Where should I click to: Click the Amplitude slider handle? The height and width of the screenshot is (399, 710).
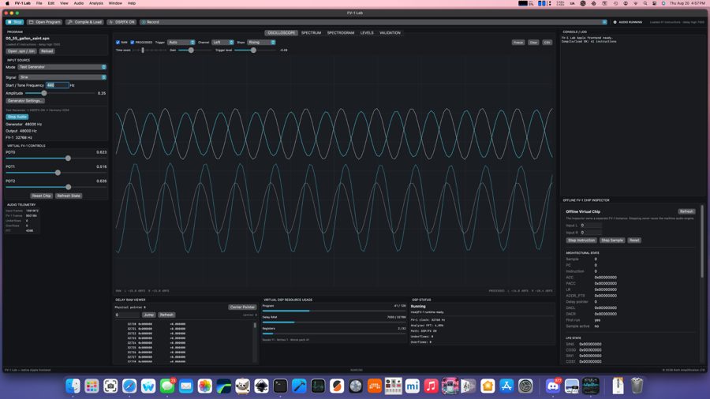(44, 93)
